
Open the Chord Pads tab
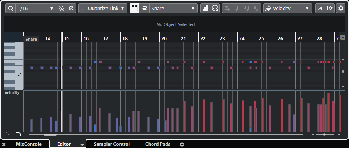pos(158,144)
